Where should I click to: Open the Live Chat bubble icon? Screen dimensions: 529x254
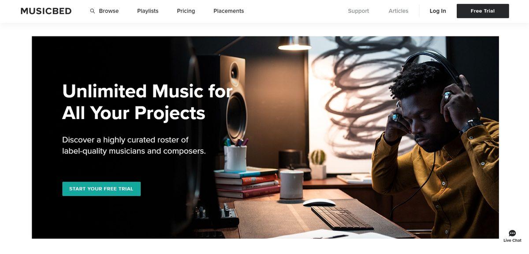(512, 233)
